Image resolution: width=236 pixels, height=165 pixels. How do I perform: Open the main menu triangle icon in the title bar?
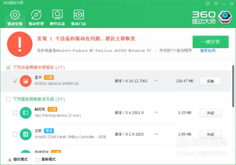(216, 4)
